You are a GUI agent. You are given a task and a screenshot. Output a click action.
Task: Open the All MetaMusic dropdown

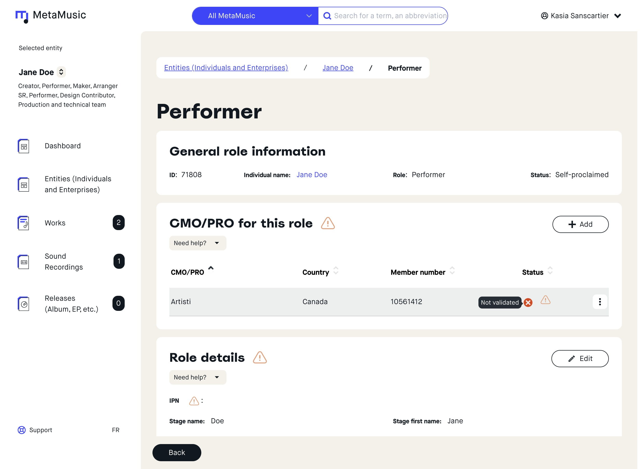tap(255, 16)
